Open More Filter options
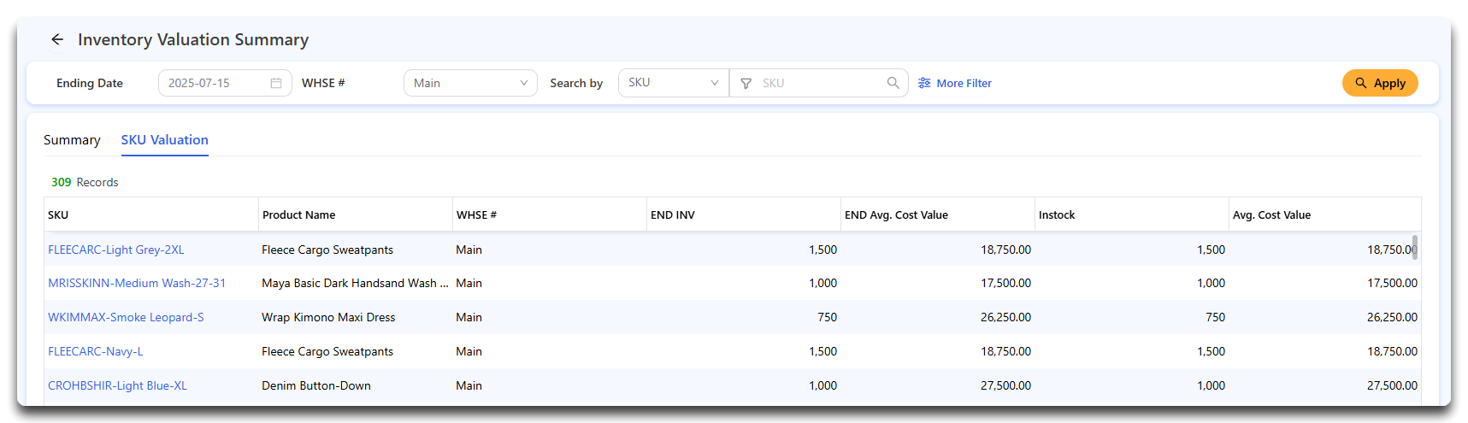The width and height of the screenshot is (1468, 423). [955, 83]
